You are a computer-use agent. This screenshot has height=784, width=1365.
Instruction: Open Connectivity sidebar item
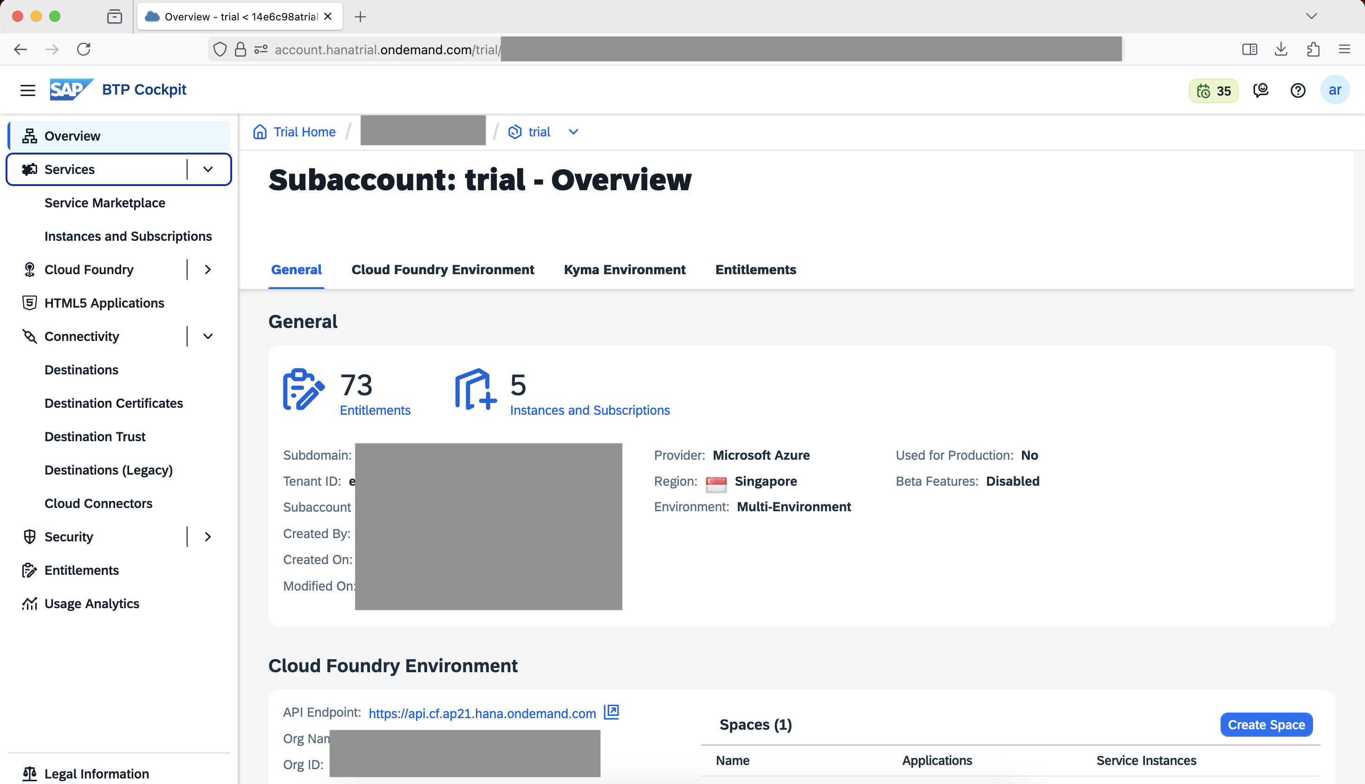coord(81,336)
